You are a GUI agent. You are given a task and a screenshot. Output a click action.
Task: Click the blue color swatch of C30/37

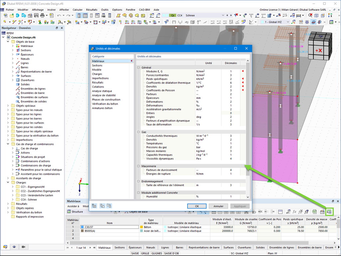82,227
